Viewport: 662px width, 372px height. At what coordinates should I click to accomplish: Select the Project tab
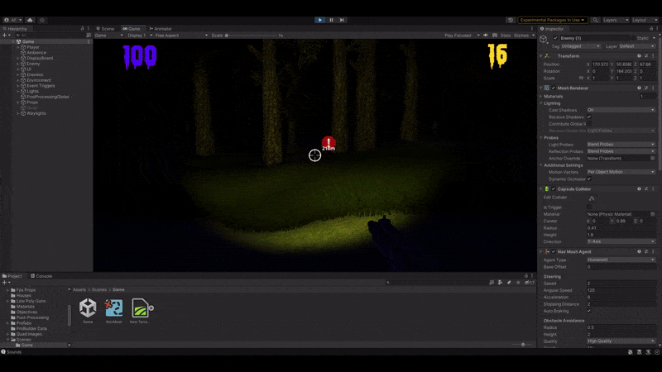coord(12,276)
